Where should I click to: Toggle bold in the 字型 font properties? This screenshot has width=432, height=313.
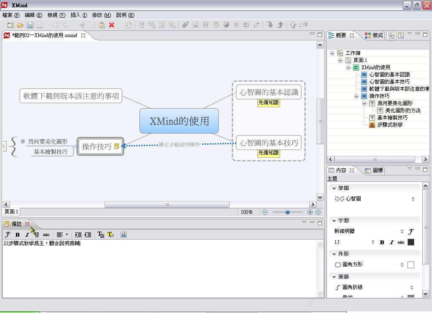coord(382,243)
